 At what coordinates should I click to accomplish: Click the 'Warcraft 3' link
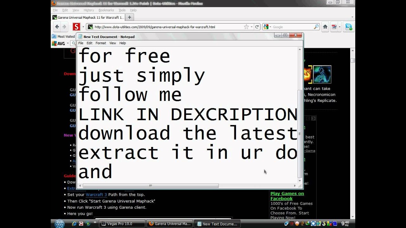click(x=96, y=195)
